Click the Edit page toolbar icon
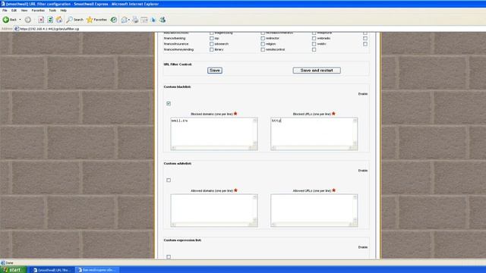The height and width of the screenshot is (273, 486). (x=144, y=20)
